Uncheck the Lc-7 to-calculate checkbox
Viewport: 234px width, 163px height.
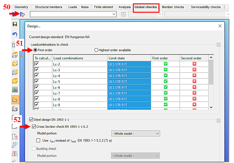coord(36,93)
